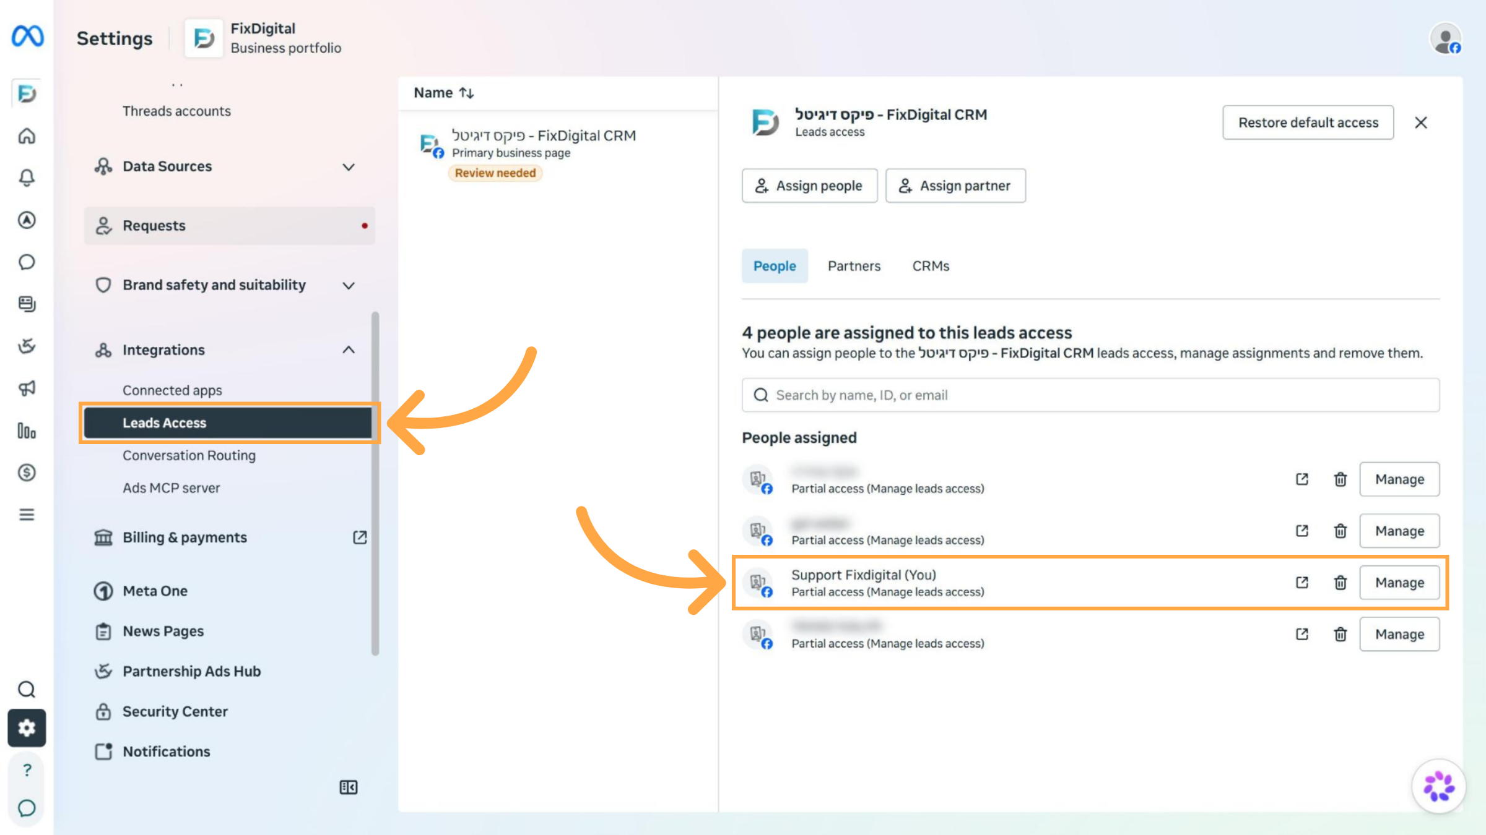Screen dimensions: 1486x835
Task: Open external link for Support Fixdigital row
Action: tap(1302, 583)
